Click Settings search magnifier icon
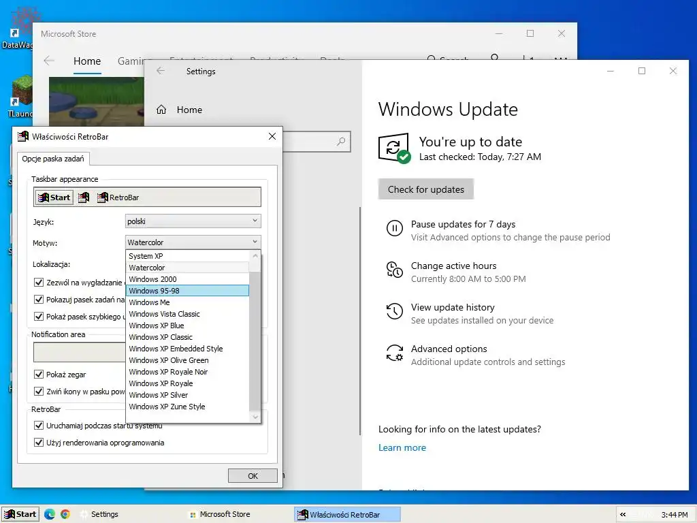Image resolution: width=697 pixels, height=523 pixels. click(341, 142)
